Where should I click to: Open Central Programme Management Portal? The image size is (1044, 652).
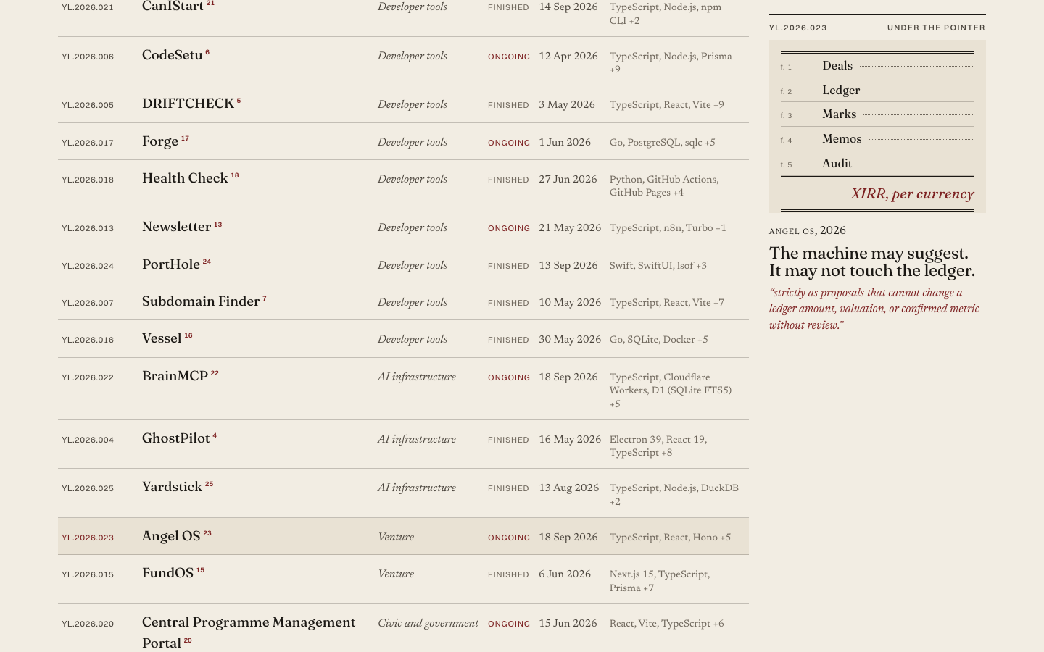pyautogui.click(x=249, y=632)
